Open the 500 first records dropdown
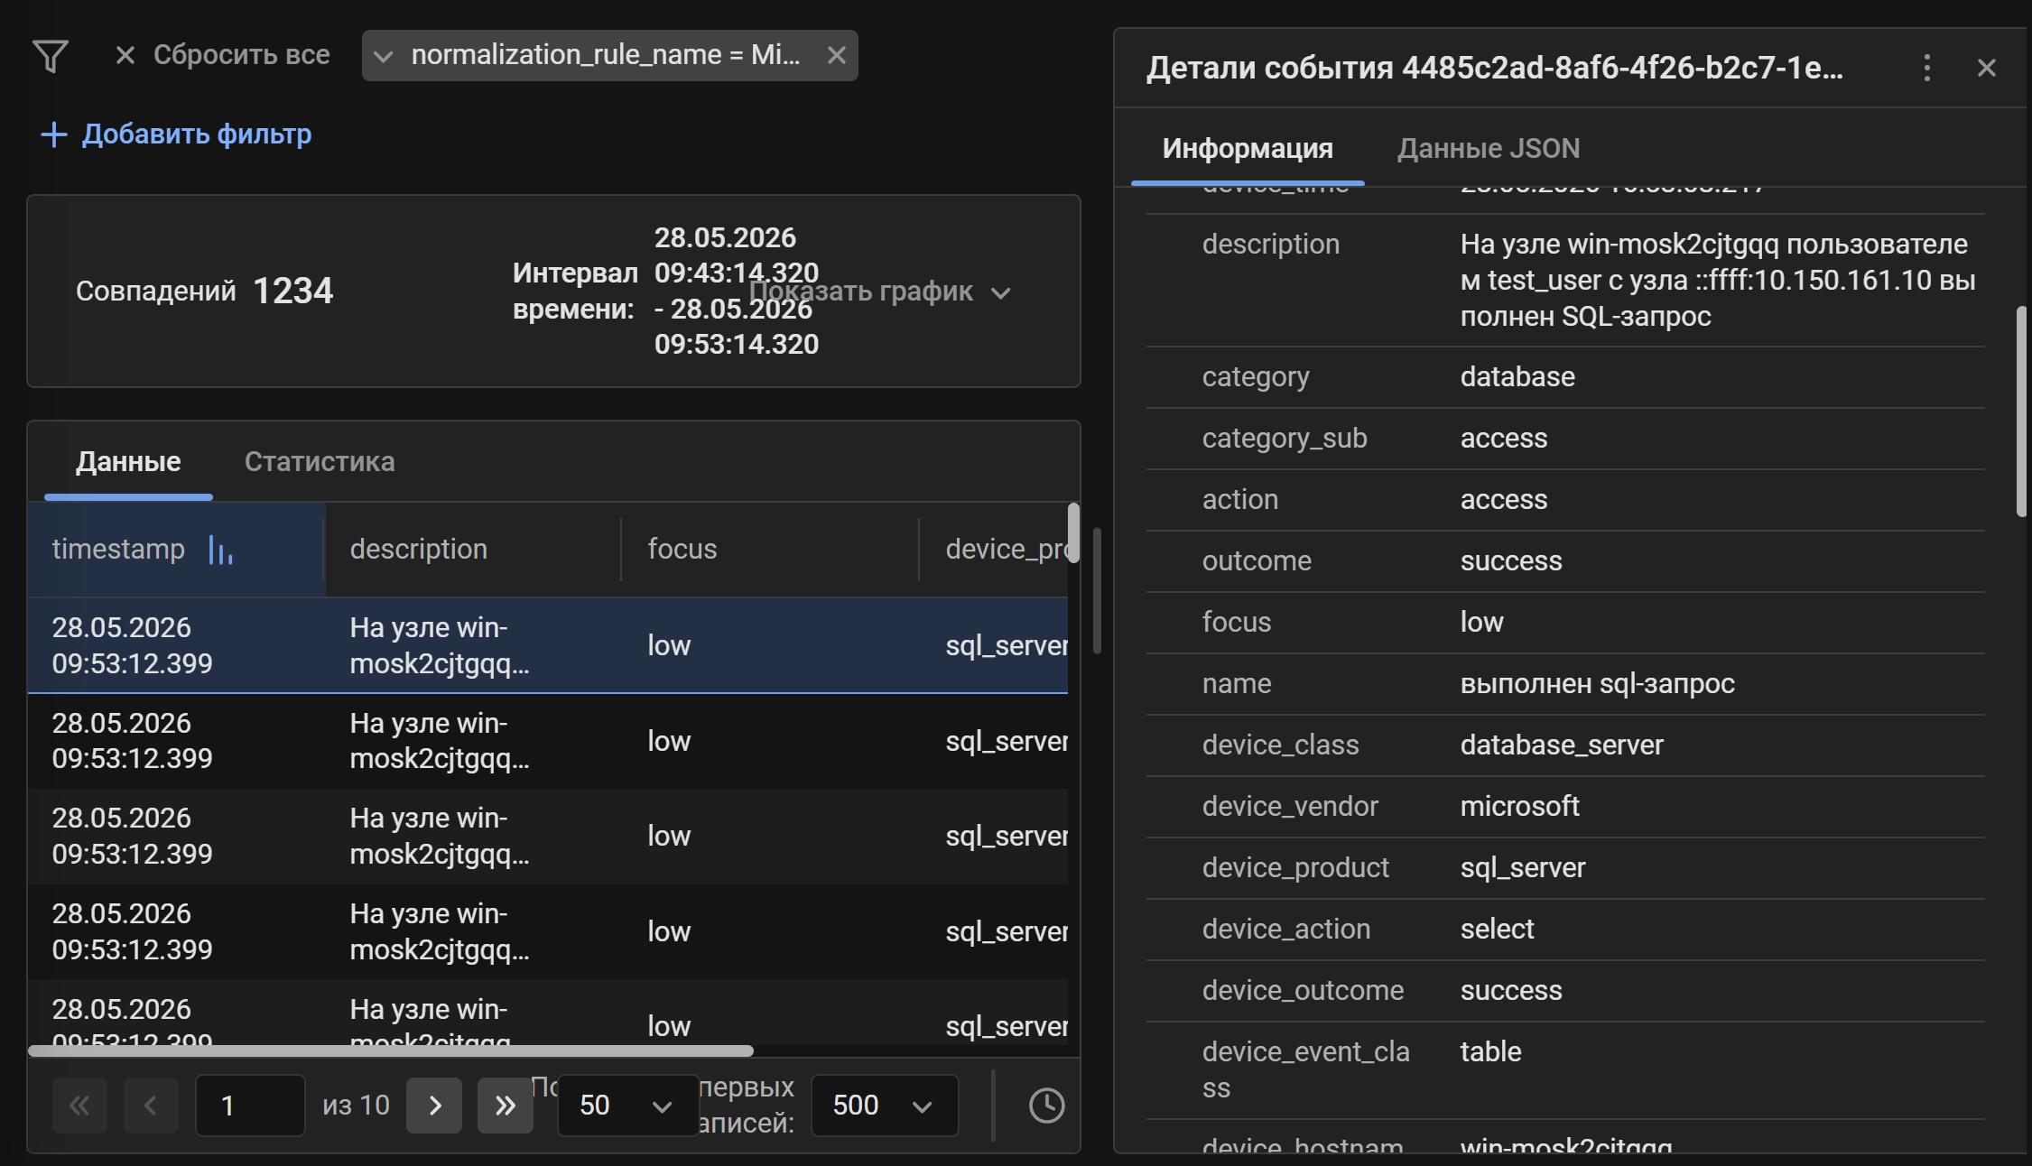Screen dimensions: 2032x1166 click(885, 1106)
